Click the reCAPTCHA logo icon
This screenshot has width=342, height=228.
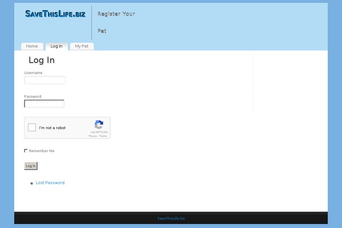pyautogui.click(x=99, y=125)
